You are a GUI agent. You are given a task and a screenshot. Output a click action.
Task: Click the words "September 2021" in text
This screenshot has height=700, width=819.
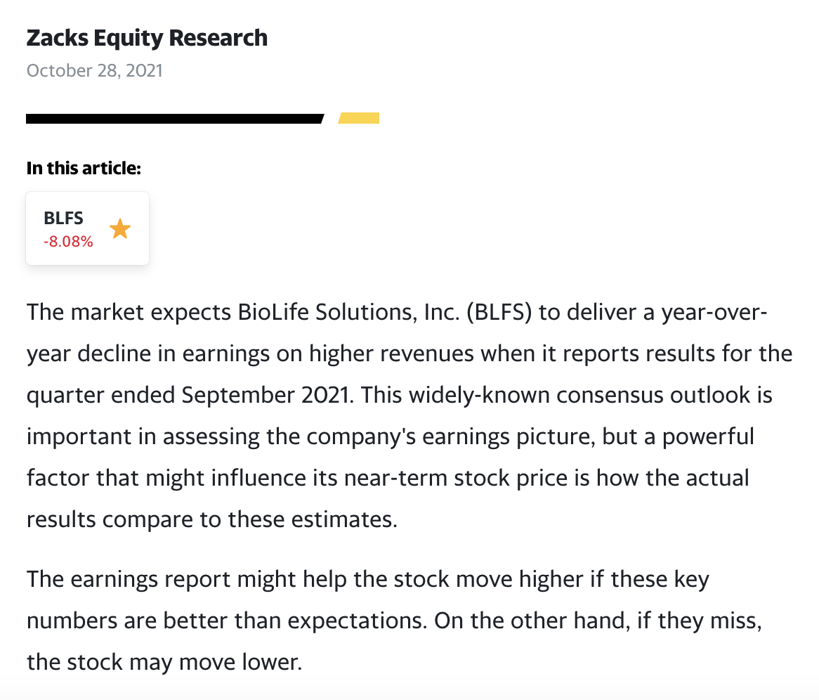(265, 395)
